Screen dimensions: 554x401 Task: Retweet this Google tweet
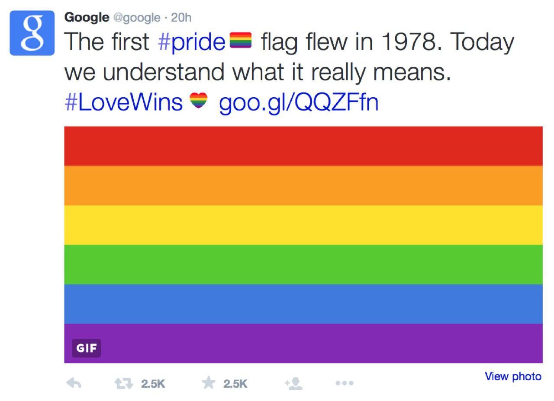pyautogui.click(x=122, y=383)
